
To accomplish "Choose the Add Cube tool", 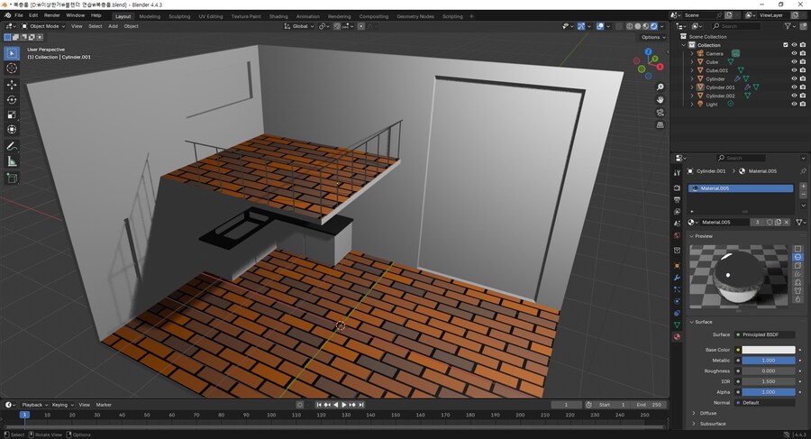I will (12, 178).
